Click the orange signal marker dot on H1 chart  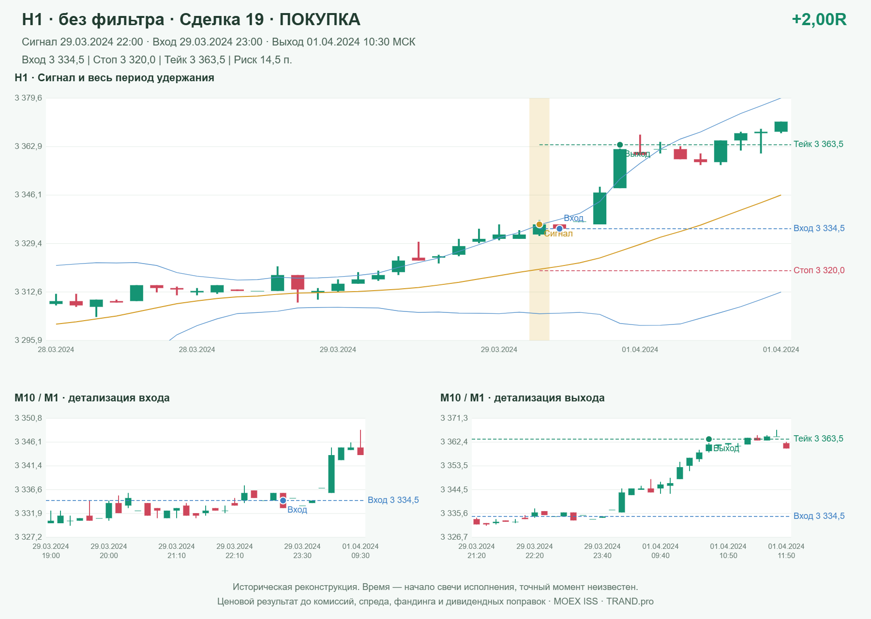click(x=539, y=224)
